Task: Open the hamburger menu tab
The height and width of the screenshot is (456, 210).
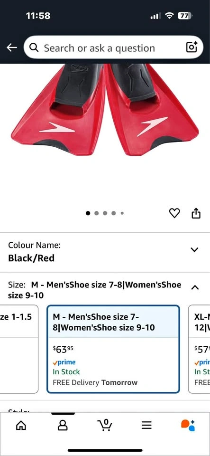Action: [x=146, y=426]
